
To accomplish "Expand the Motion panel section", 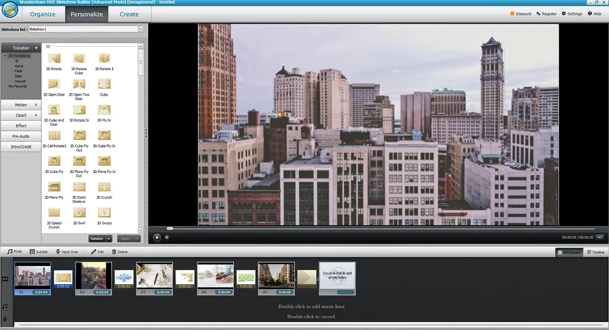I will [x=21, y=105].
